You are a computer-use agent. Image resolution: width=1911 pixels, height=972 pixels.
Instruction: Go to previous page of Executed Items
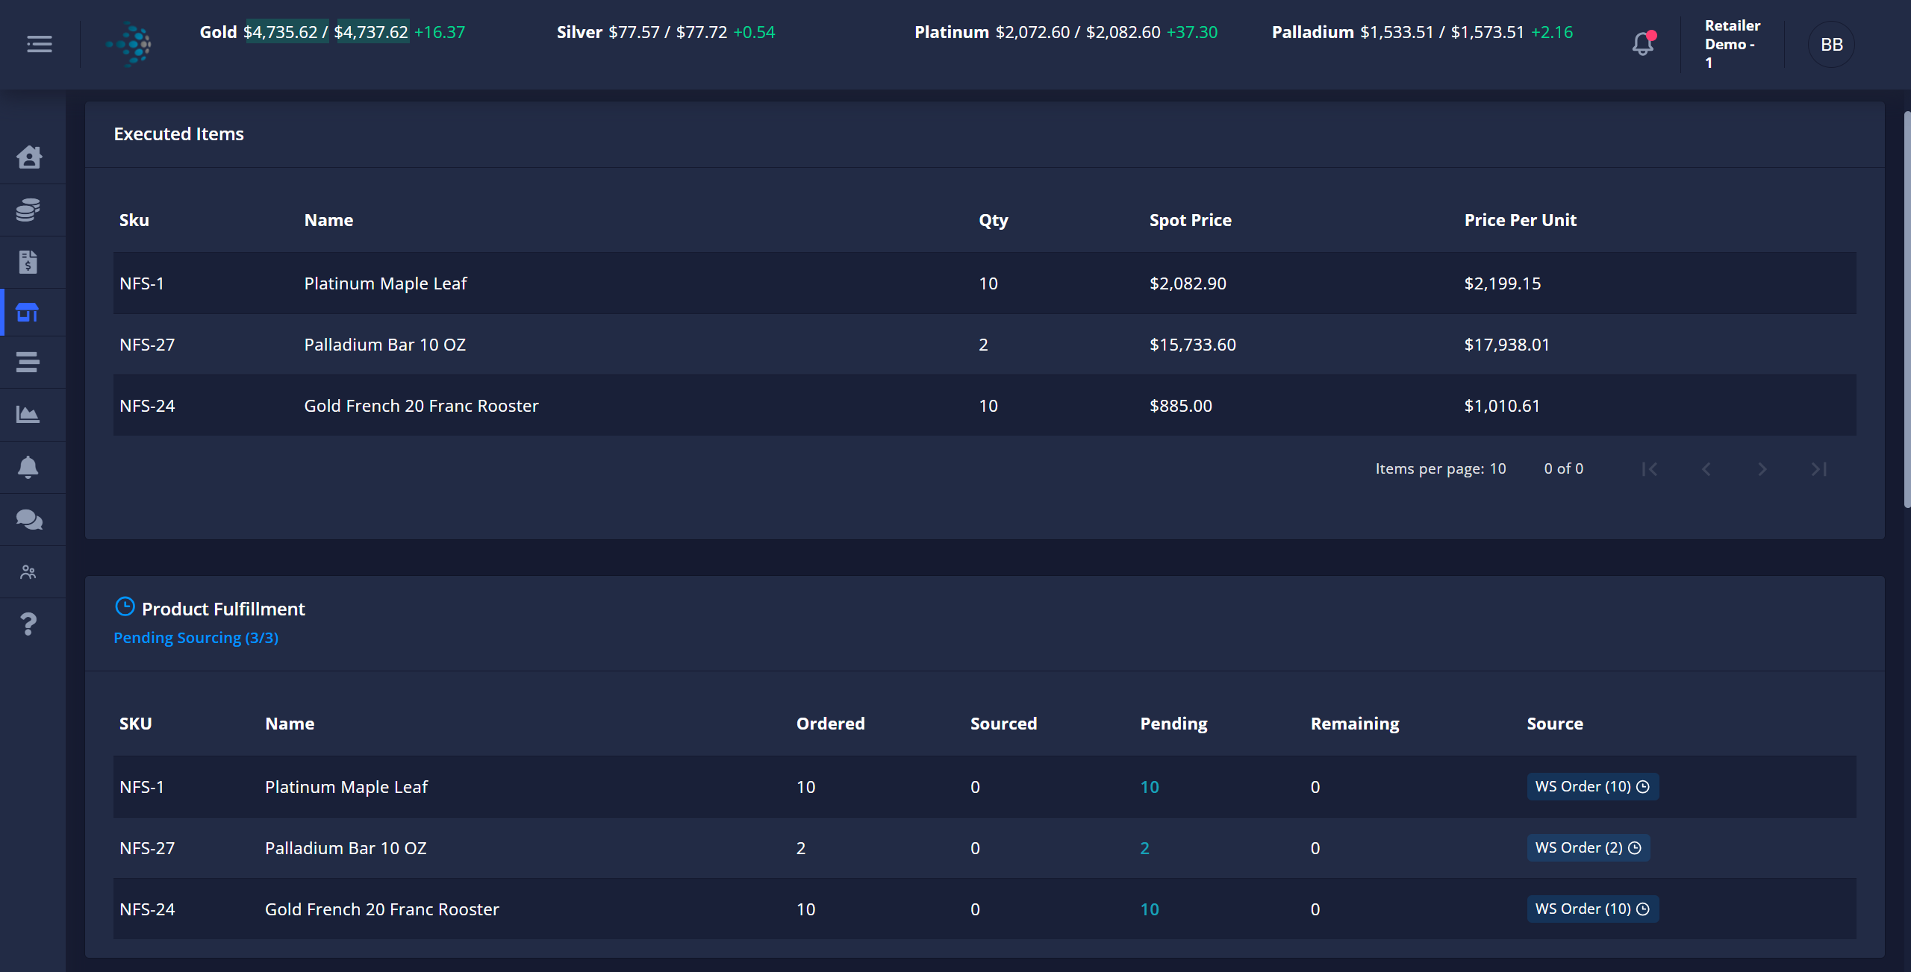(1706, 469)
